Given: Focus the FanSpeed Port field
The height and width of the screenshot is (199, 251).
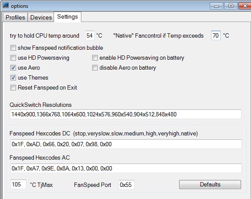Looking at the screenshot, I should pyautogui.click(x=126, y=185).
